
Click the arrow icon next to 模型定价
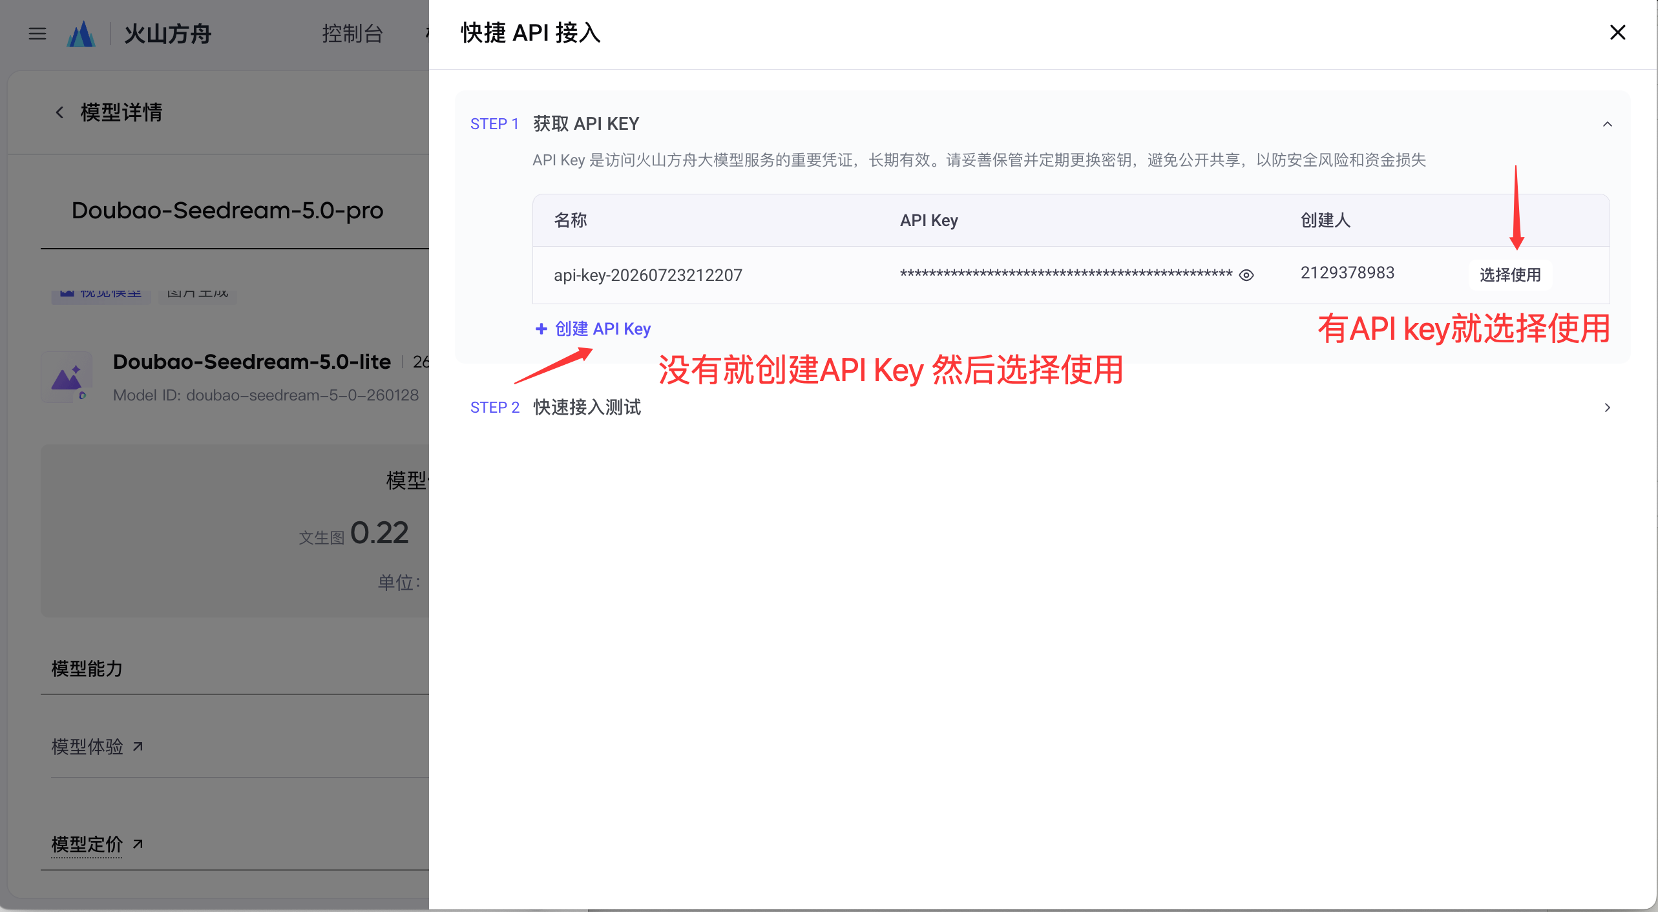click(138, 844)
